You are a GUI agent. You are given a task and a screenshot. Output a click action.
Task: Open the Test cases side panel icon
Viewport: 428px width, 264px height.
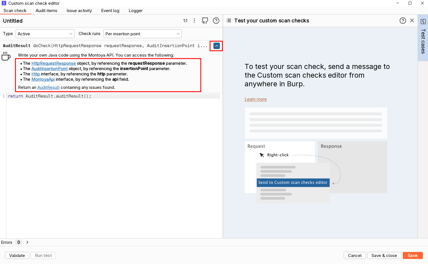coord(423,22)
